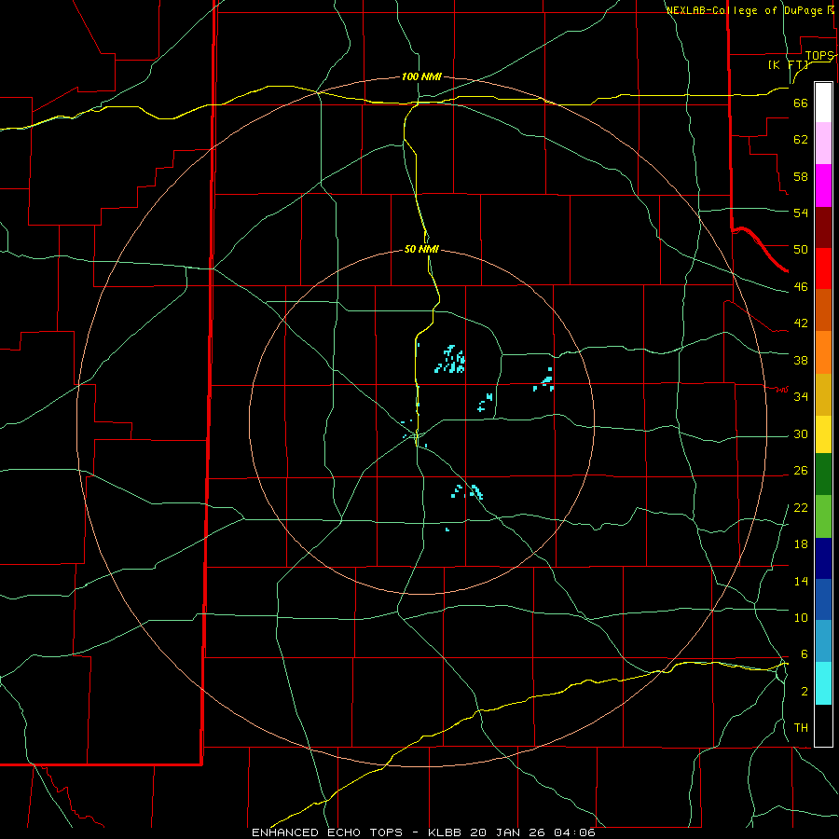This screenshot has width=839, height=839.
Task: Click the 10 legend value
Action: (x=801, y=617)
